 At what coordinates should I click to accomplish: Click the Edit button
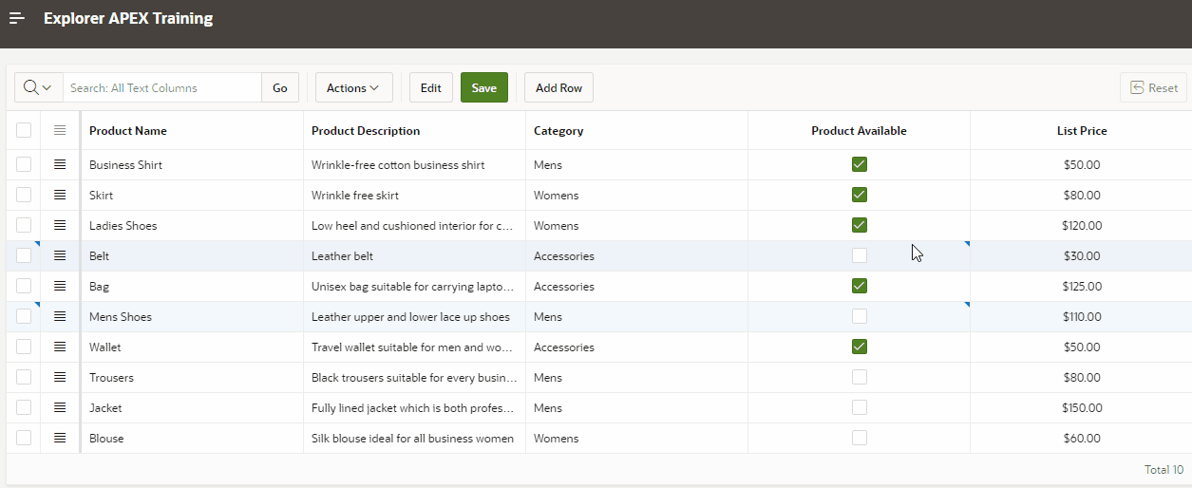(x=431, y=87)
